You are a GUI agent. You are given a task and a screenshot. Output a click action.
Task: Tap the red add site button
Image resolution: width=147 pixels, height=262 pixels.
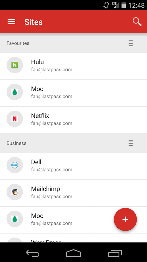tap(125, 219)
